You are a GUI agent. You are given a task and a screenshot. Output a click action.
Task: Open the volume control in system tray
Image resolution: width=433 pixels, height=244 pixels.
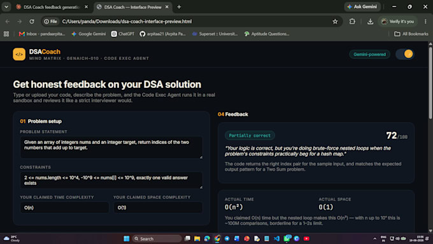click(x=397, y=238)
